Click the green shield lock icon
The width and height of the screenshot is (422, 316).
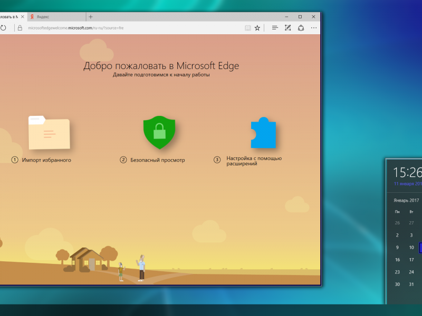tap(159, 132)
